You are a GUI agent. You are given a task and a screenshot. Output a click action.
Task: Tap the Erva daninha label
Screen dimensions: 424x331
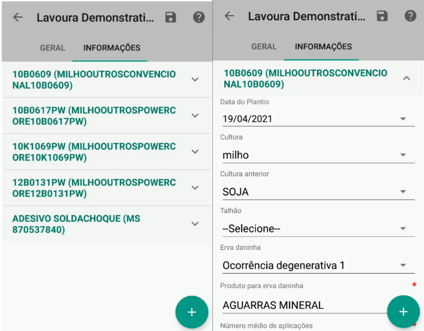[240, 247]
